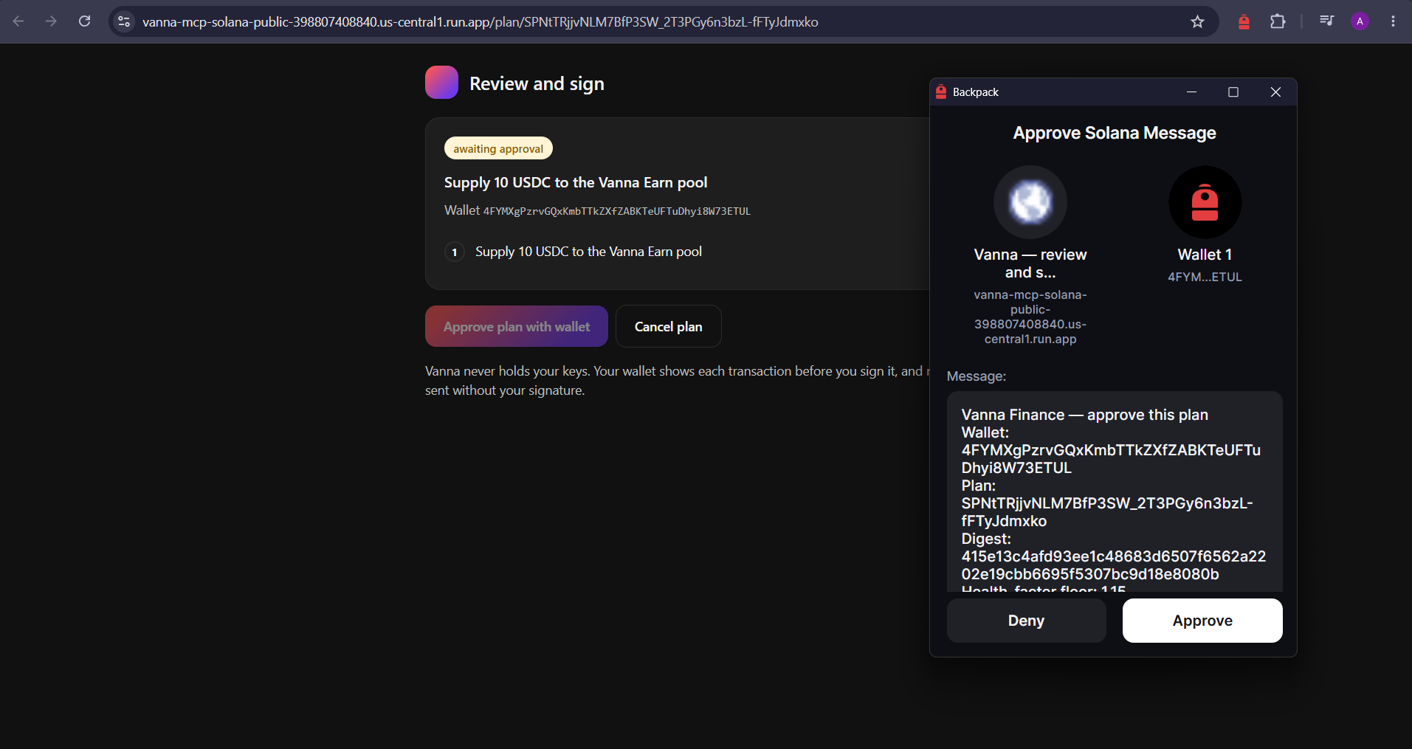Click Vanna gradient logo icon
The height and width of the screenshot is (749, 1412).
(x=441, y=82)
